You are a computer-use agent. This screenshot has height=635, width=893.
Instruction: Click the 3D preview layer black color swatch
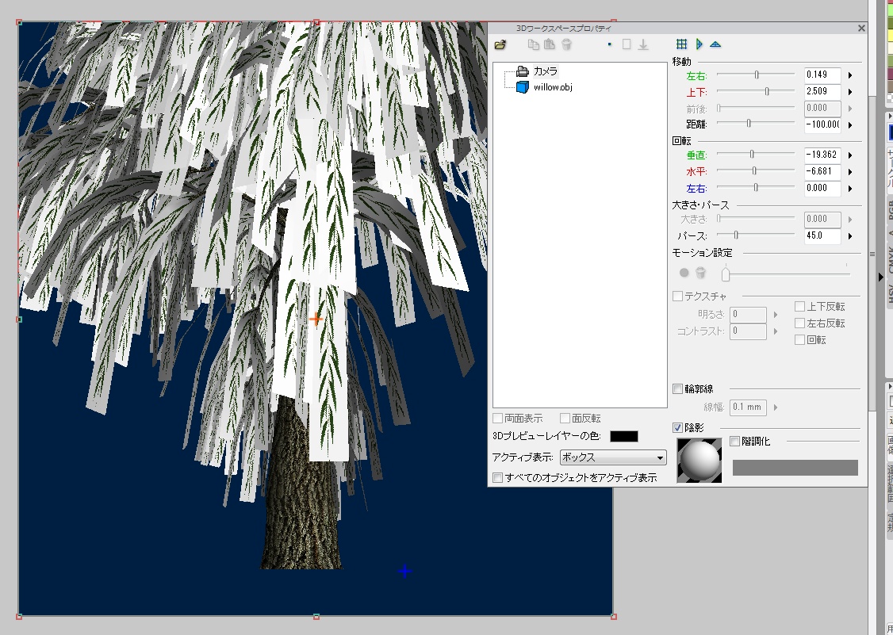point(623,437)
